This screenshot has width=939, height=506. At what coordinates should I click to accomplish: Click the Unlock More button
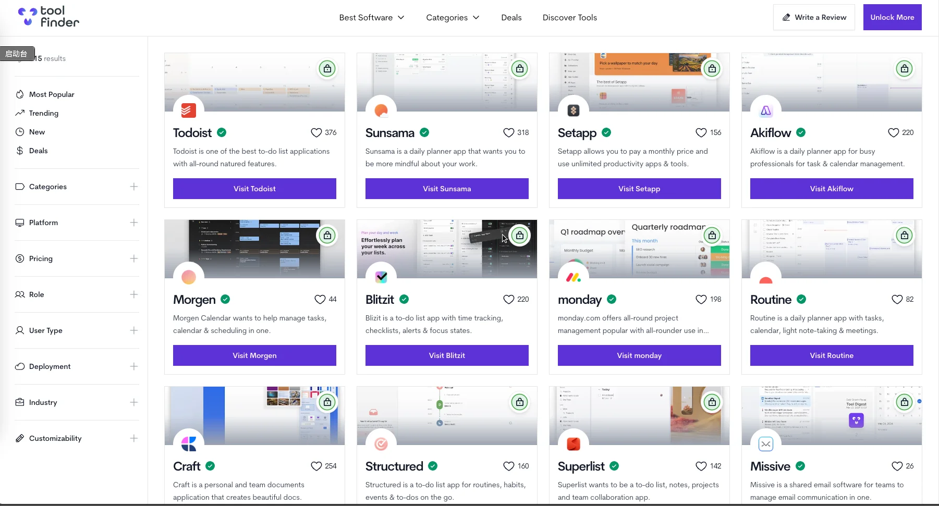point(893,17)
